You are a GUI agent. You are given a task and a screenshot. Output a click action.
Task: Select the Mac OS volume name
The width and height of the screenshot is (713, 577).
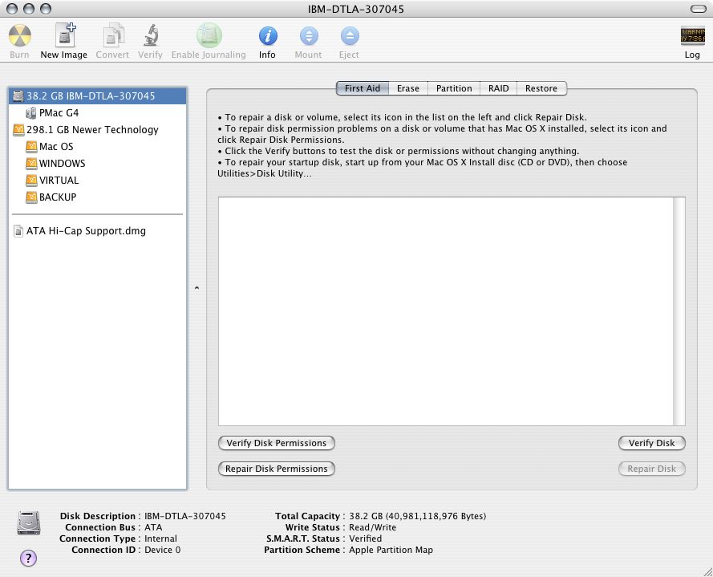point(56,147)
